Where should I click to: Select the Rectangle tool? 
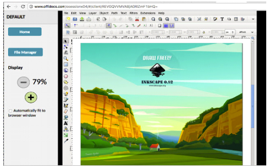pos(66,64)
